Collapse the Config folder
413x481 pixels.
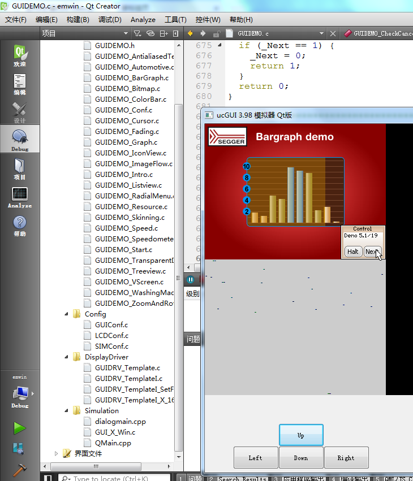67,314
